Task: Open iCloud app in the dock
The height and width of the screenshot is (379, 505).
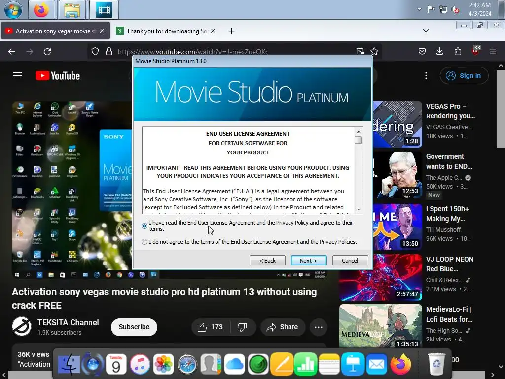Action: click(234, 364)
